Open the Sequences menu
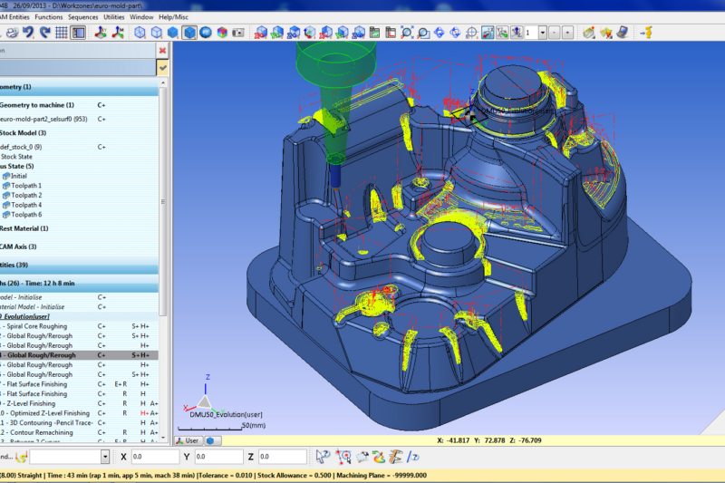The height and width of the screenshot is (483, 725). [x=82, y=16]
